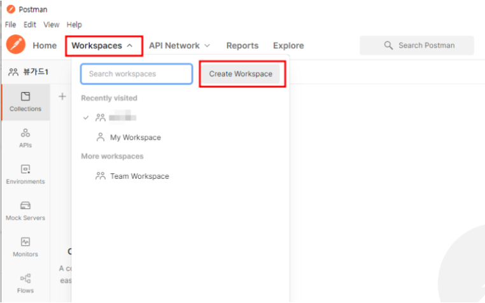Click the magnifier icon in Search Postman
Screen dimensions: 485x303
pyautogui.click(x=388, y=45)
